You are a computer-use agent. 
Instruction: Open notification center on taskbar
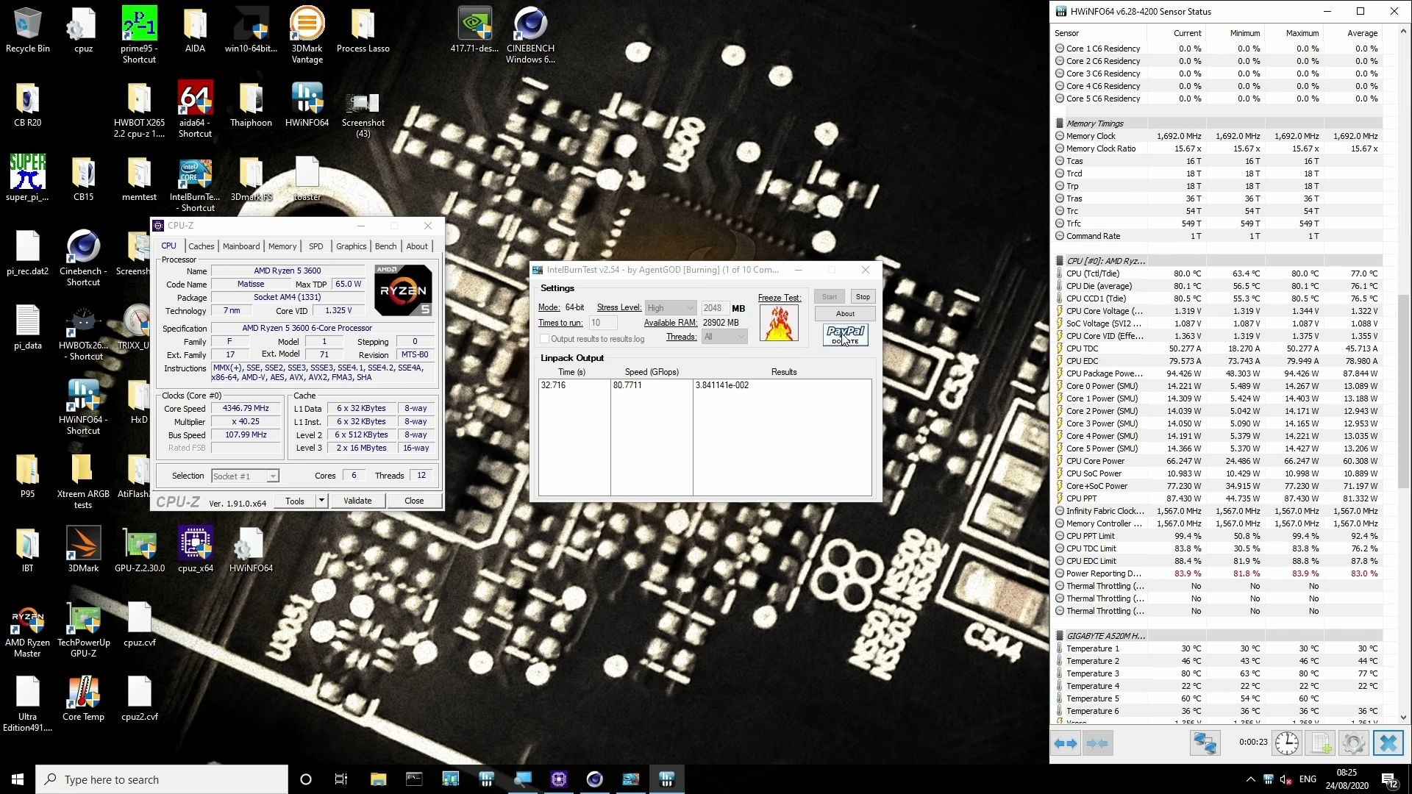click(1389, 779)
